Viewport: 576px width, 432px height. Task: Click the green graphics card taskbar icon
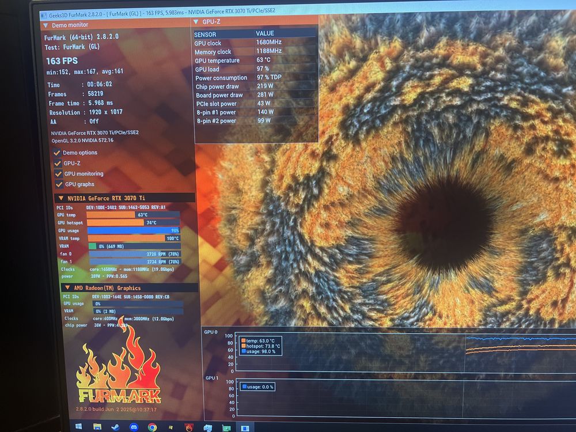point(226,429)
